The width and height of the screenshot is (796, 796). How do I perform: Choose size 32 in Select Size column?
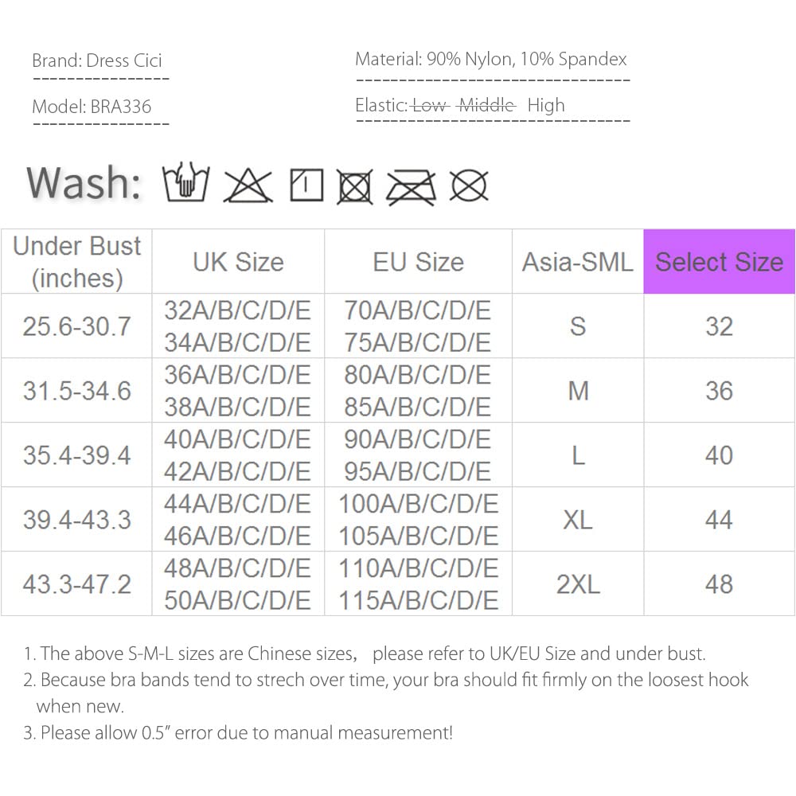click(719, 326)
